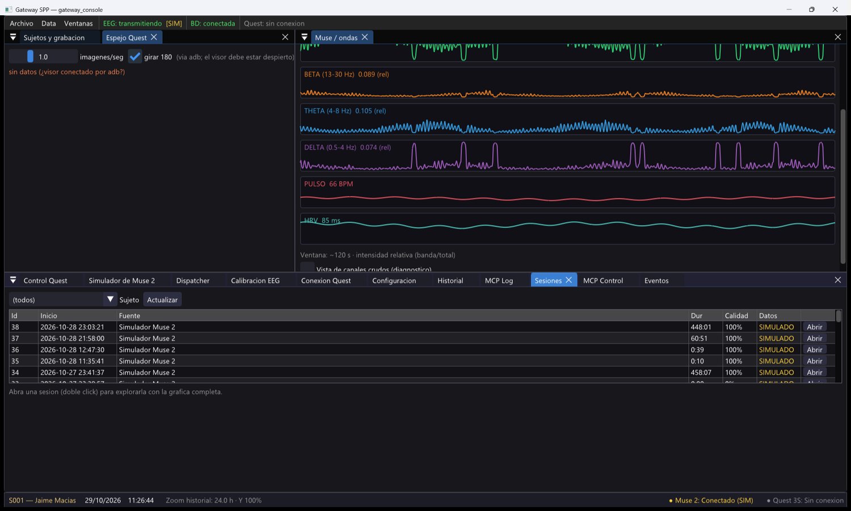Close the Muse ondas dock panel
Screen dimensions: 851x511
click(838, 37)
